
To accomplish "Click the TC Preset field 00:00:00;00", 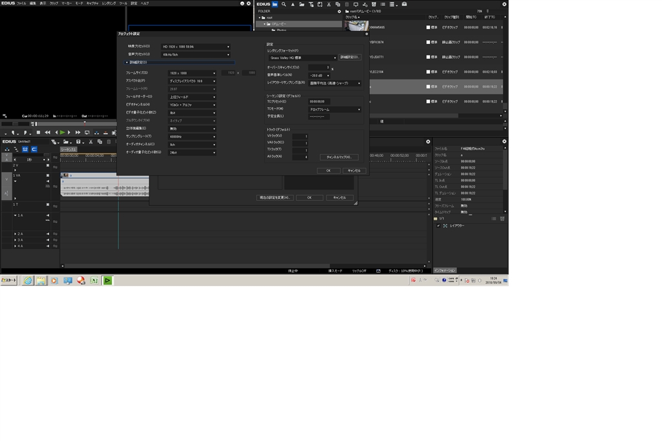I will 319,101.
